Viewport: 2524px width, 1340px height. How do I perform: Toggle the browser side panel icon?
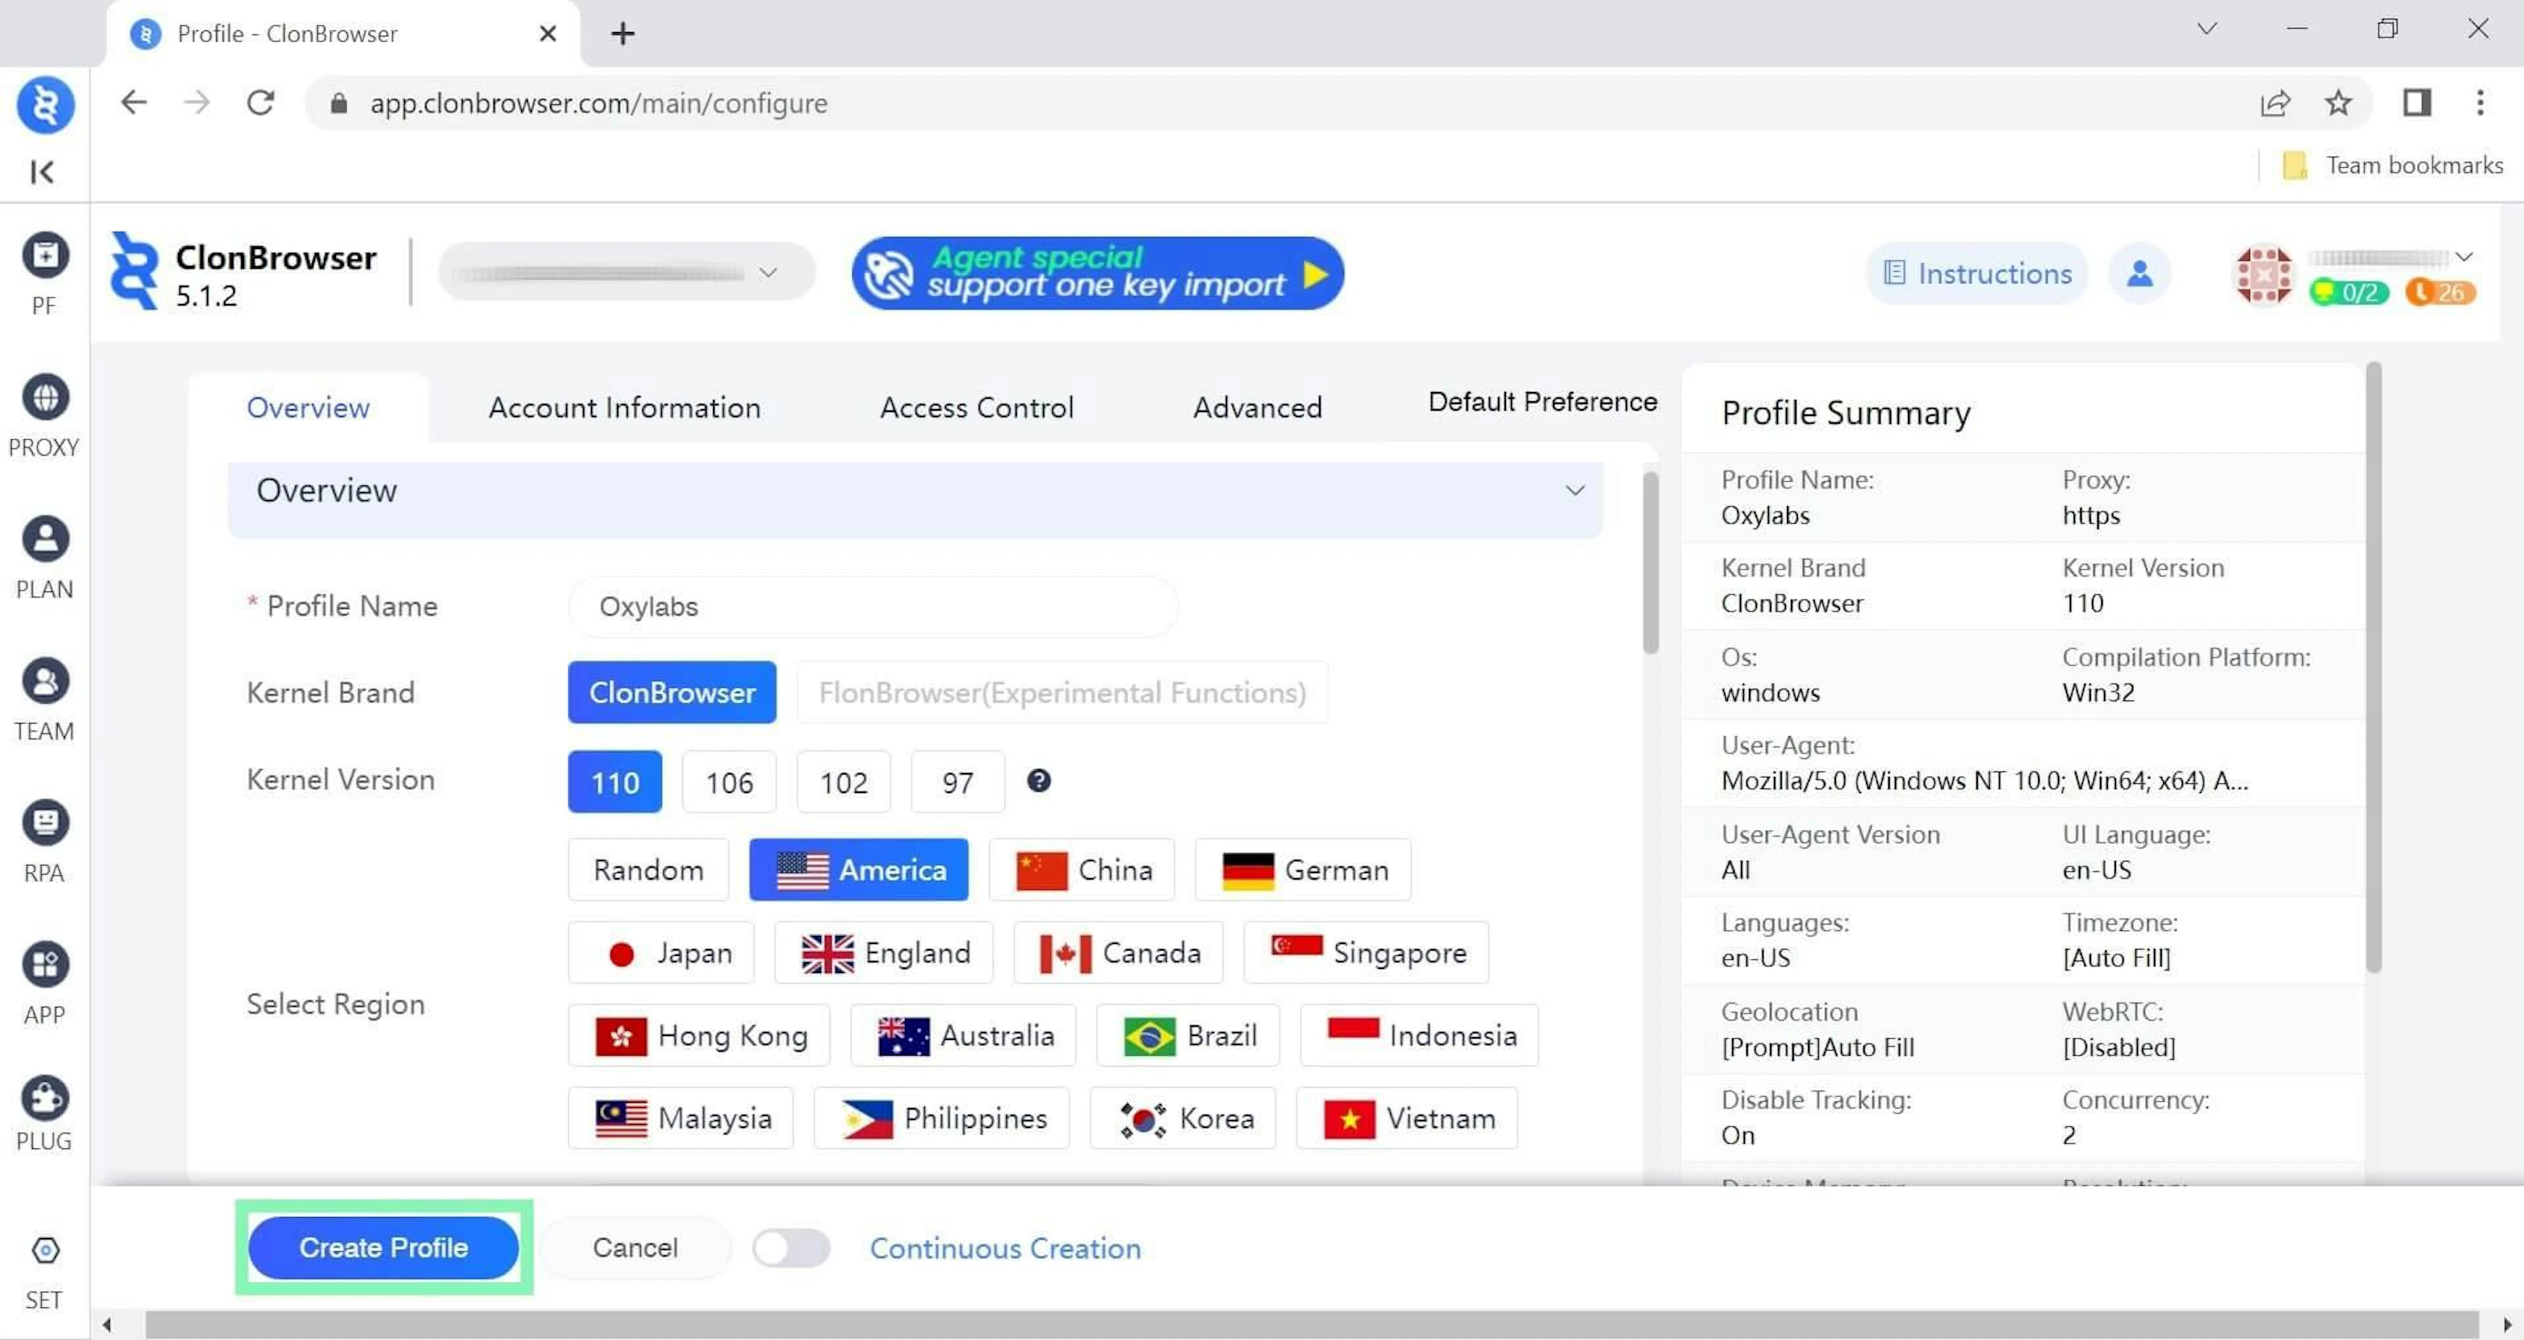2418,102
